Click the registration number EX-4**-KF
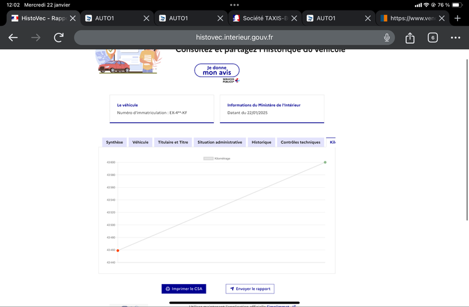469x307 pixels. (178, 113)
